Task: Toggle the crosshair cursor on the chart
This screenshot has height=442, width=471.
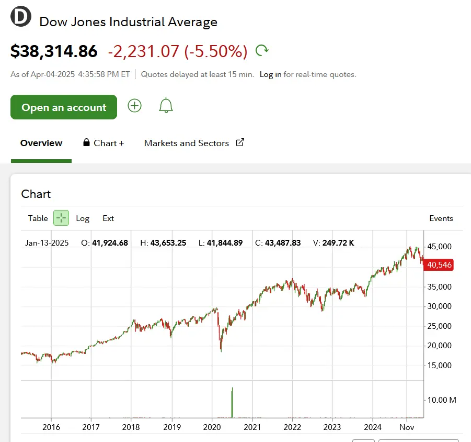Action: pos(62,218)
